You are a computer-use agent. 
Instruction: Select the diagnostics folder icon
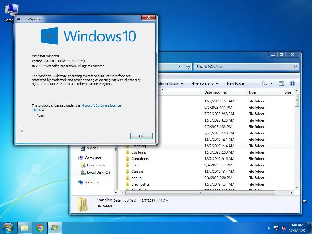coord(127,184)
